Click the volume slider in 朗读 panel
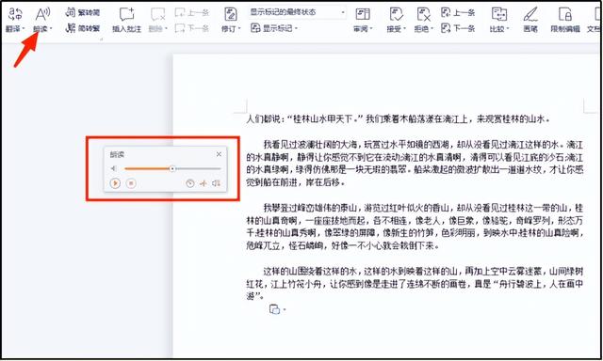The width and height of the screenshot is (603, 361). click(172, 168)
